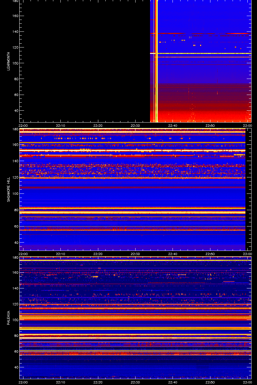Click the 160 frequency label on LEARMONTH axis

[16, 16]
